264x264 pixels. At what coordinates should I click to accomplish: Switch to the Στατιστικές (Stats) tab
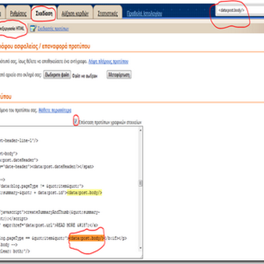pos(108,13)
